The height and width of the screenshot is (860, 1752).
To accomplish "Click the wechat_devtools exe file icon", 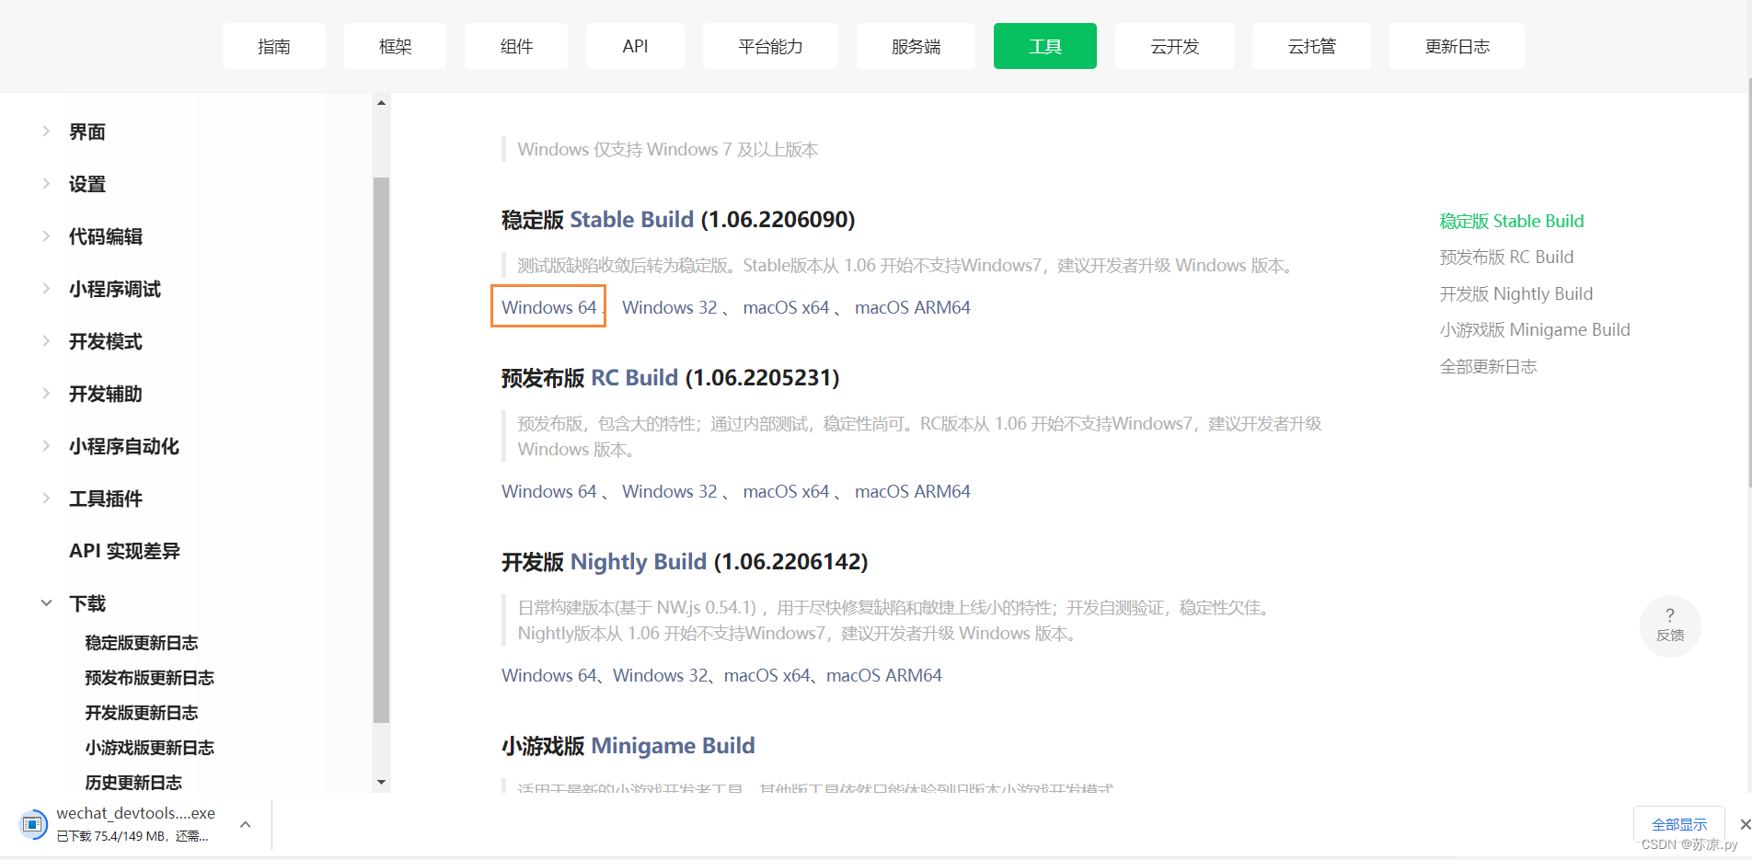I will [x=33, y=824].
